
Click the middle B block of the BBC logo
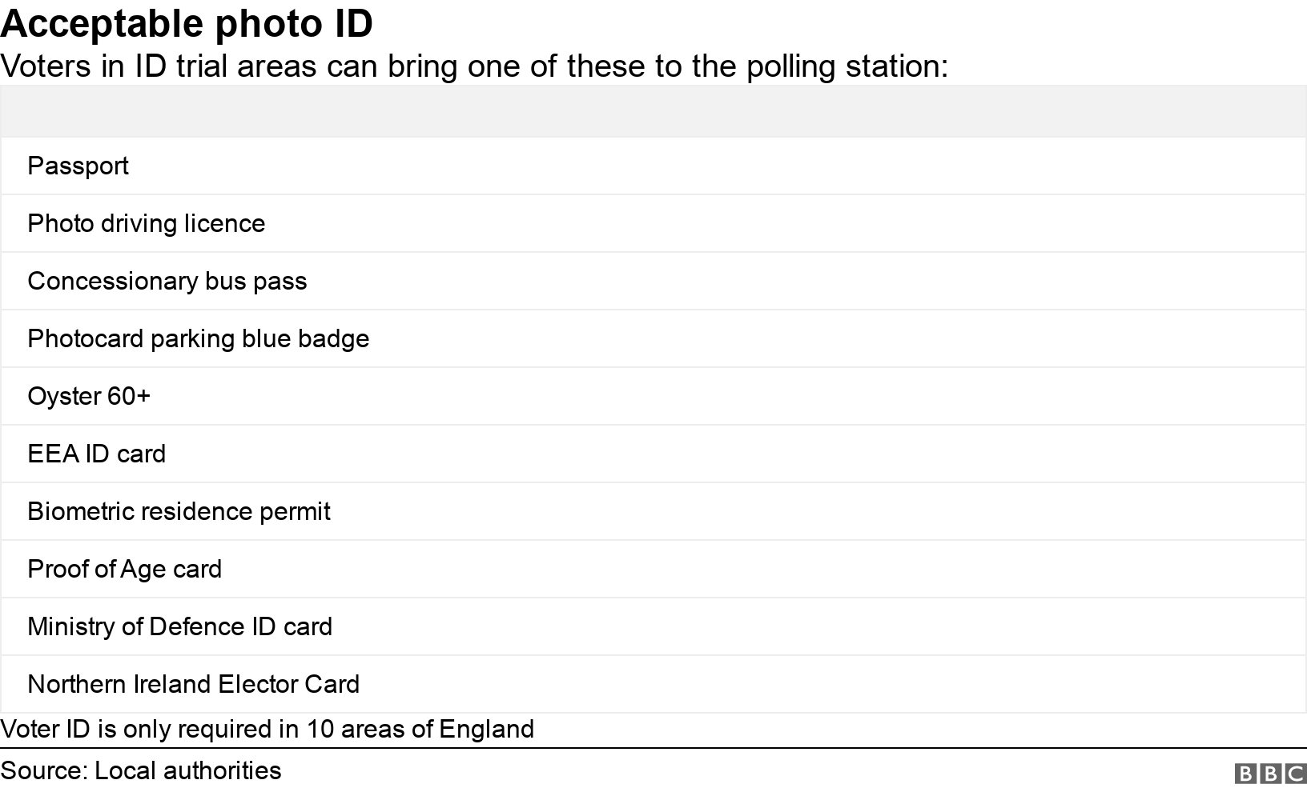click(1271, 774)
